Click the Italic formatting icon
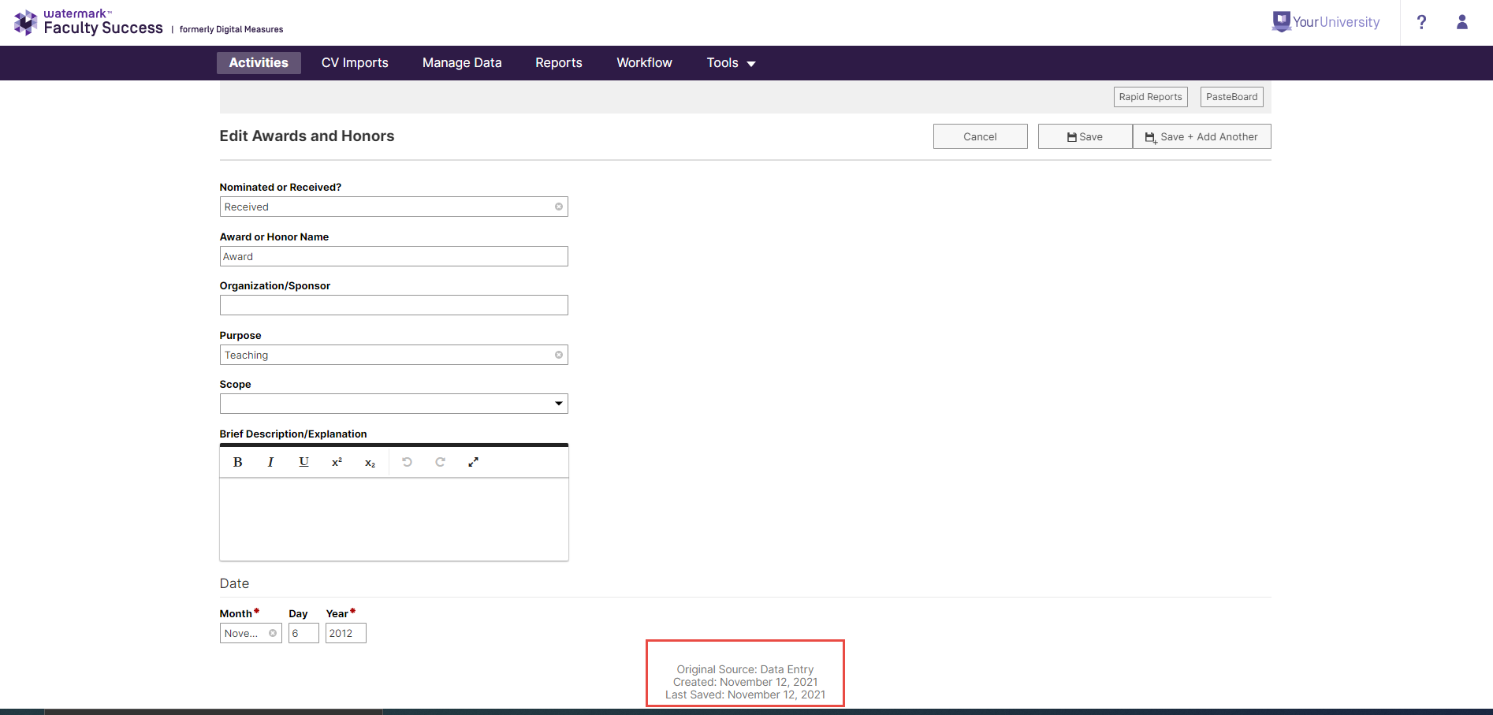 [270, 462]
